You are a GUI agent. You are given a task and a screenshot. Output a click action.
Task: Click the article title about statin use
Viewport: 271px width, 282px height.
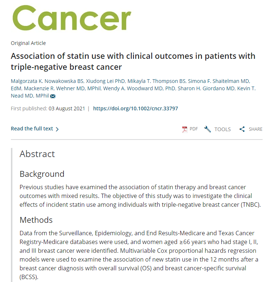(133, 61)
